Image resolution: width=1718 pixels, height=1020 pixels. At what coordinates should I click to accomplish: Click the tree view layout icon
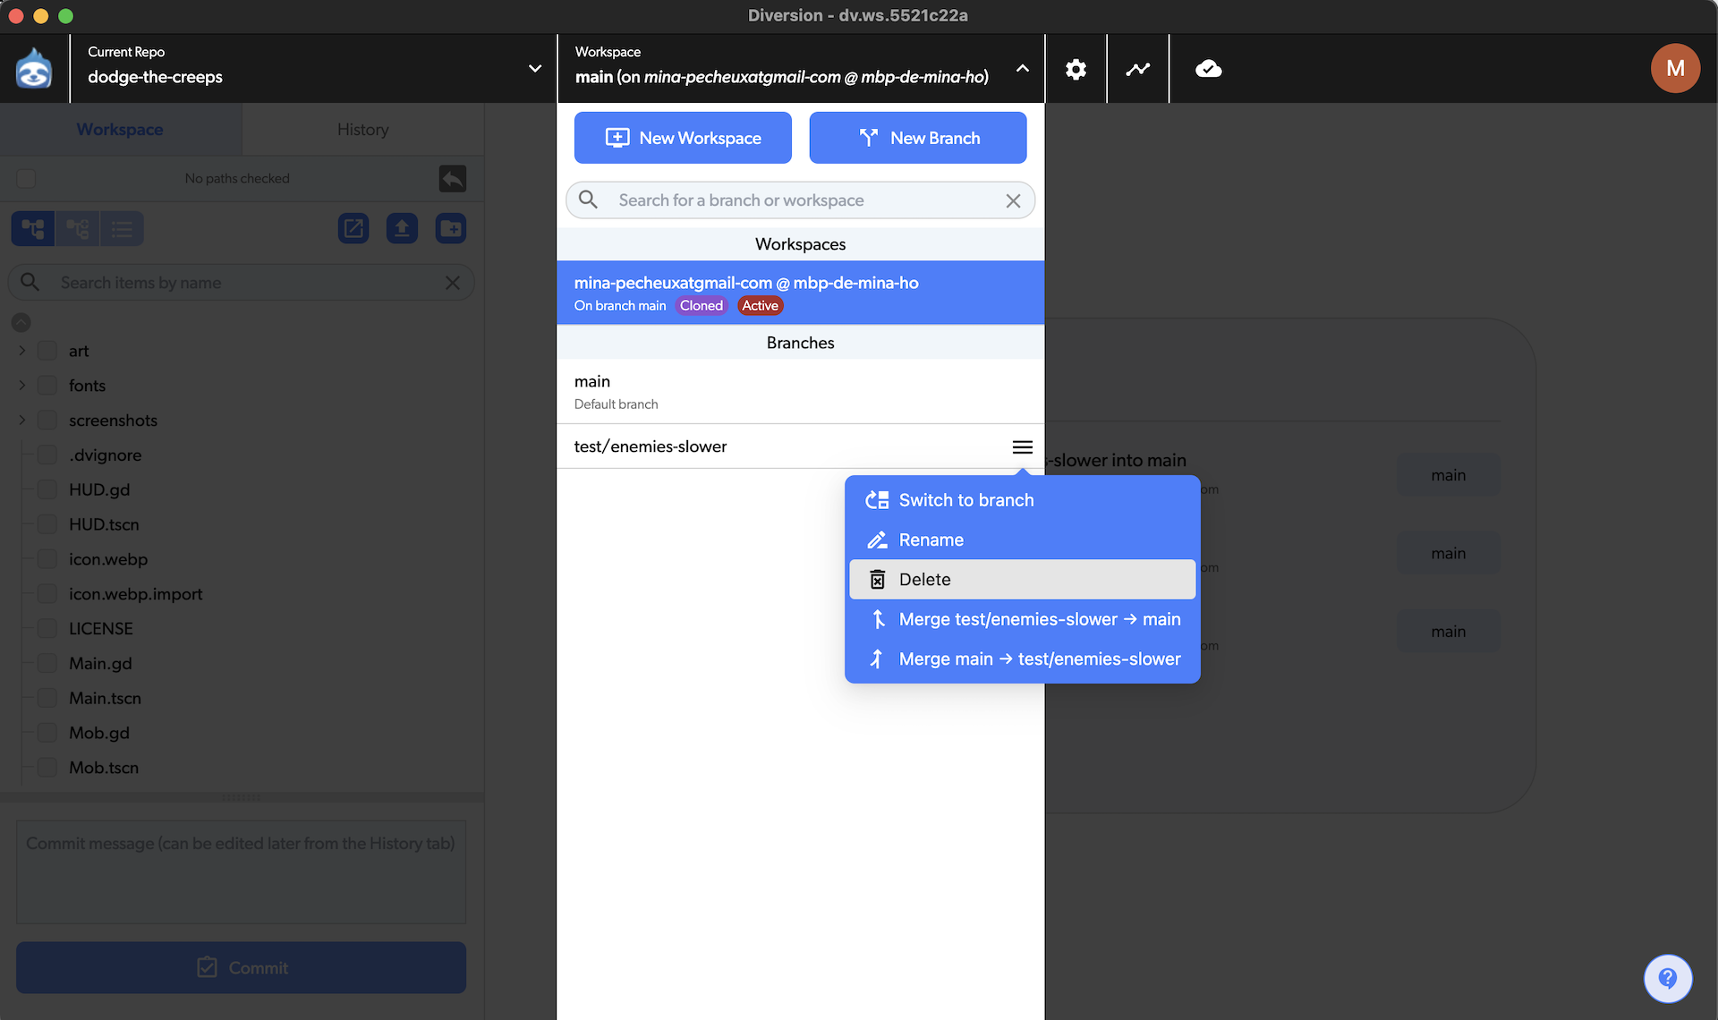(31, 228)
